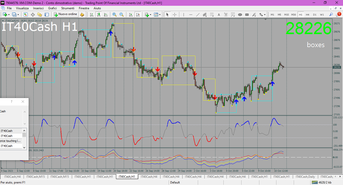Screen dimensions: 343x185
Task: Select the horizontal line drawing tool
Action: [x=191, y=15]
